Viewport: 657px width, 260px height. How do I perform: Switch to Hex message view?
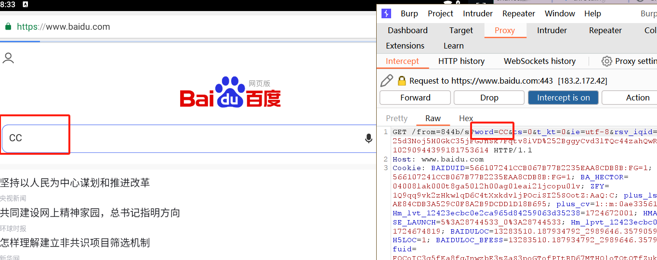coord(466,118)
